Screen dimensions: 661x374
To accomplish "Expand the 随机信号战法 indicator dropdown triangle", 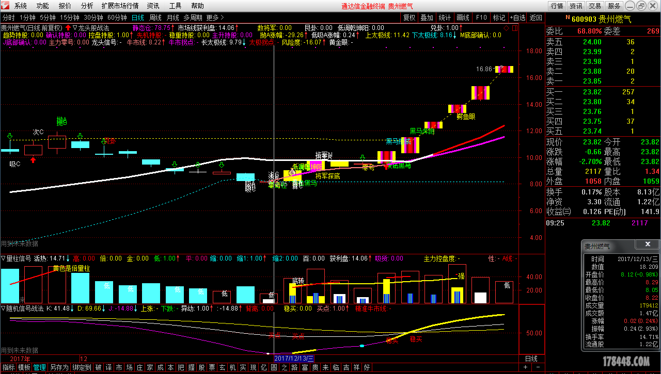I will point(3,308).
